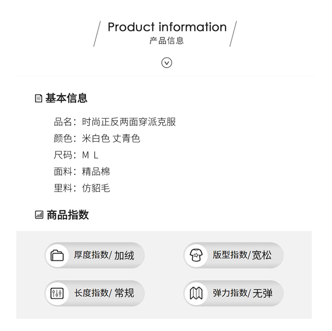Click the folded map icon for 弹力指数
This screenshot has width=332, height=331.
coord(196,293)
